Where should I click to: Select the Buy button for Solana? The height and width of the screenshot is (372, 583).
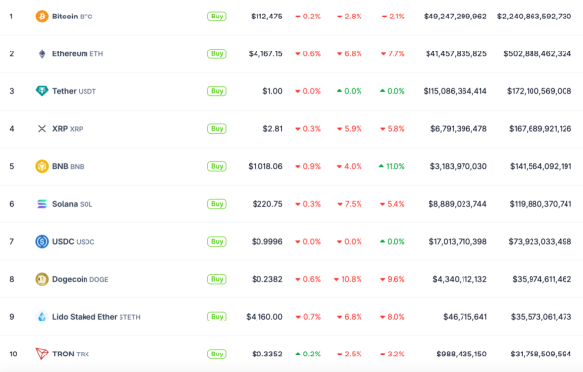click(x=217, y=204)
